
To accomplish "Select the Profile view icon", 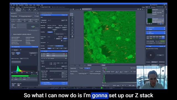I will pyautogui.click(x=72, y=27).
